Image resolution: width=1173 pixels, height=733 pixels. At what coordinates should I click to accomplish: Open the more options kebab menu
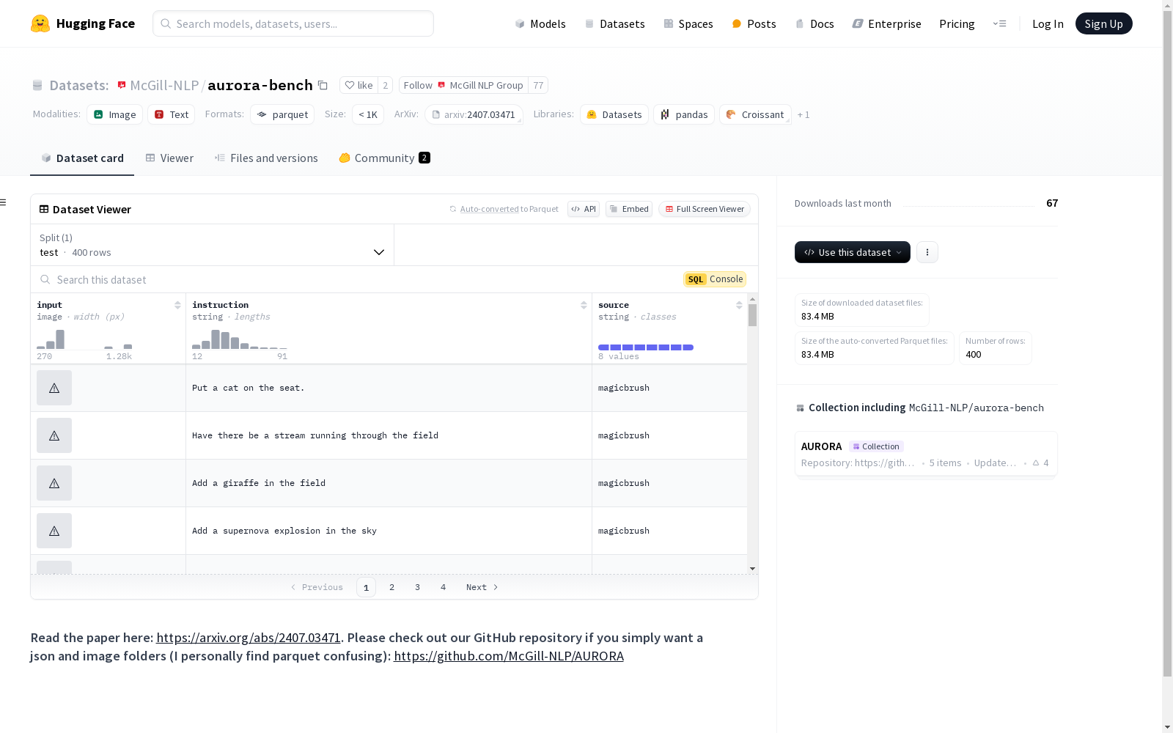pos(927,252)
